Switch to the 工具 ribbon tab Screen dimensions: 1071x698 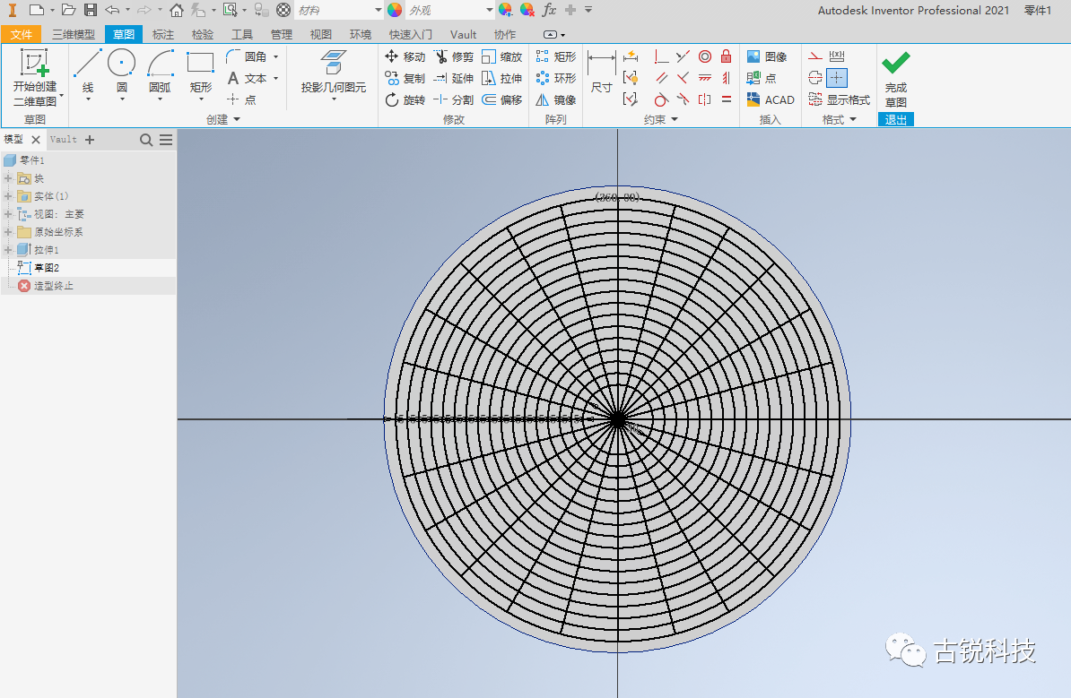[242, 34]
